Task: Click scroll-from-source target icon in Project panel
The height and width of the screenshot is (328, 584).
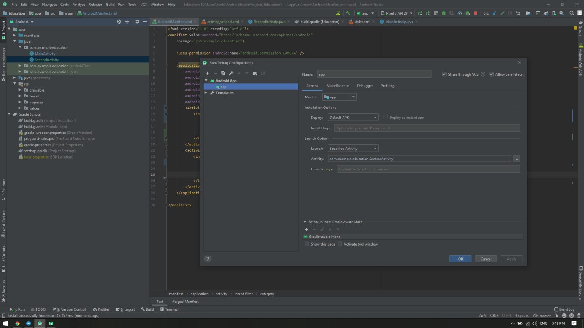Action: (x=119, y=21)
